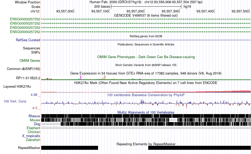The height and width of the screenshot is (154, 251).
Task: Click the Chicken species label
Action: pyautogui.click(x=34, y=132)
